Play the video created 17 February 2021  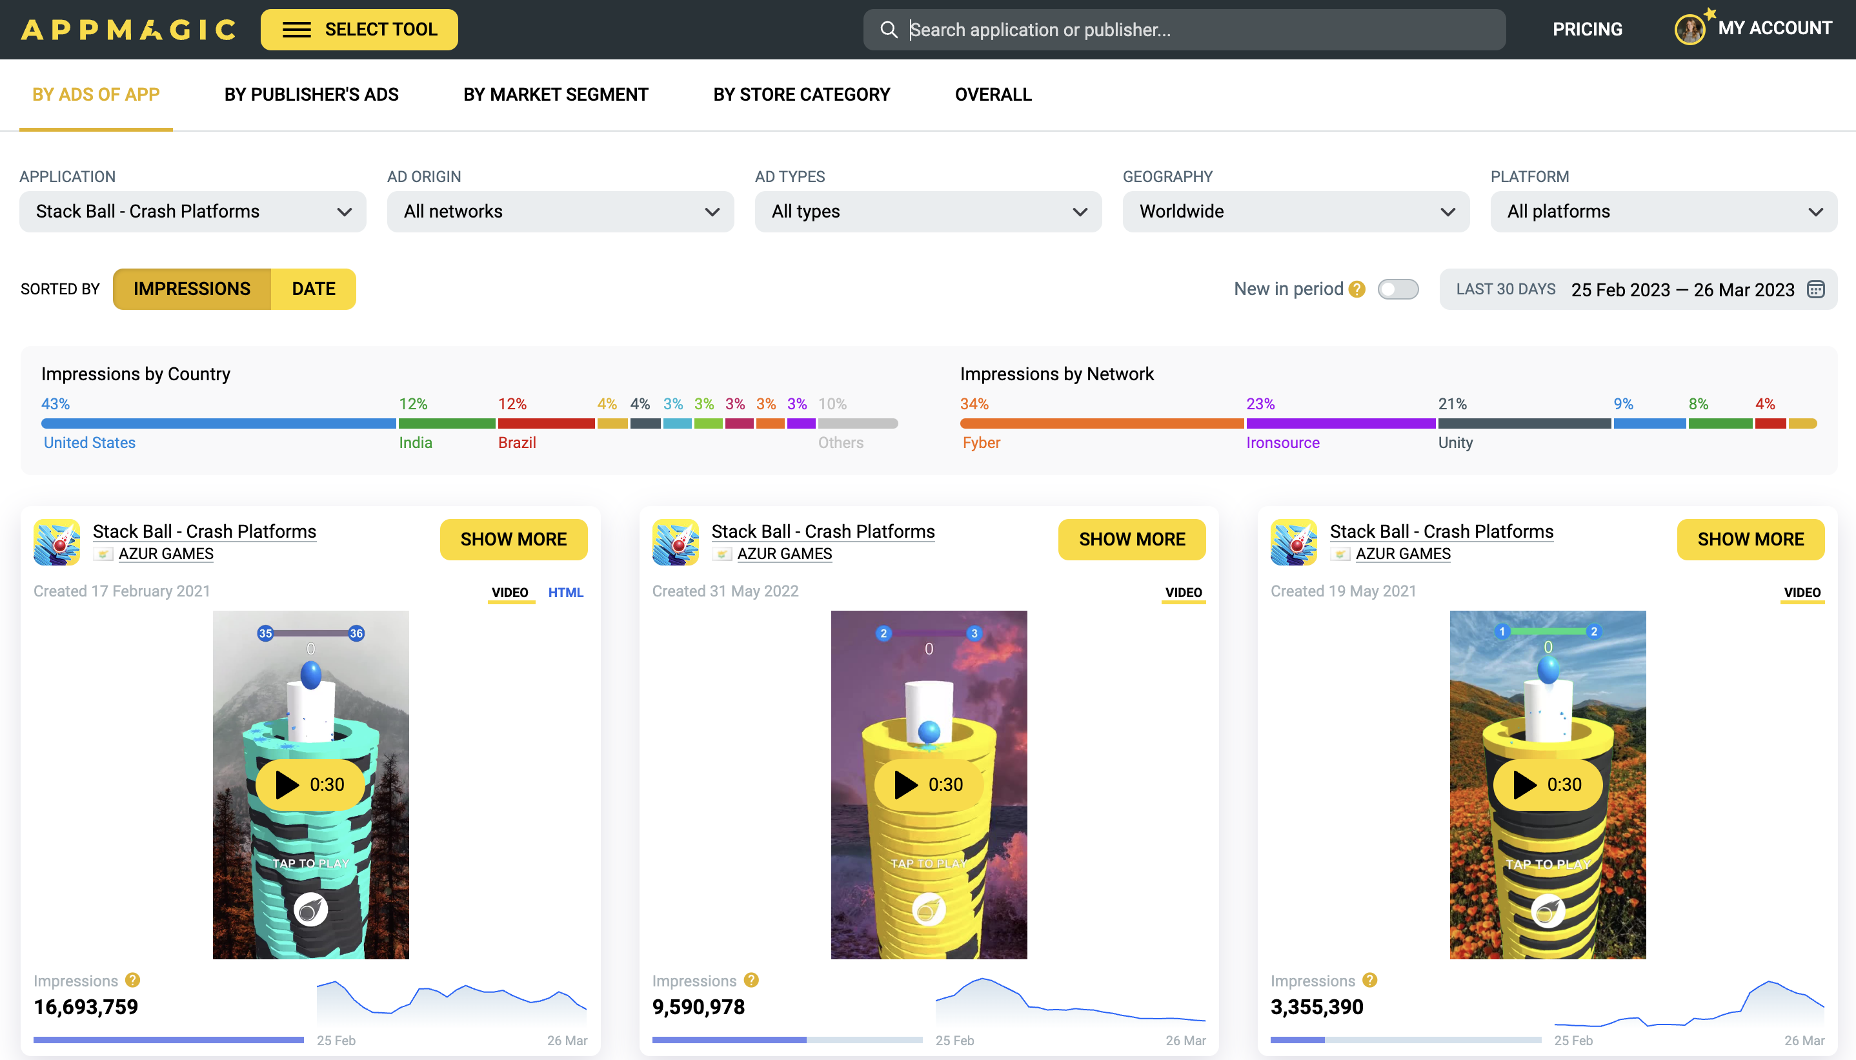pyautogui.click(x=310, y=784)
